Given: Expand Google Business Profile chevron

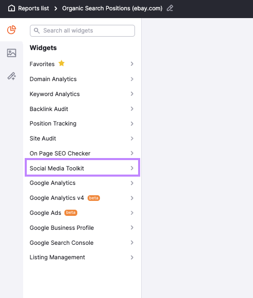Looking at the screenshot, I should (132, 227).
